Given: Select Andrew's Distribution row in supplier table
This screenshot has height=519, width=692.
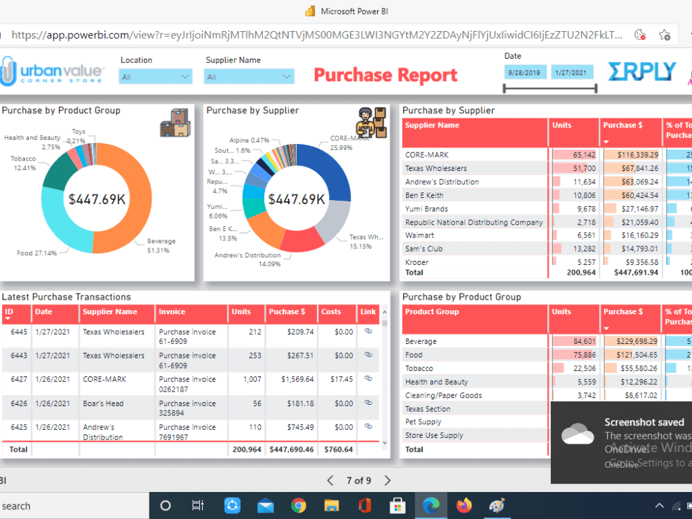Looking at the screenshot, I should (547, 182).
